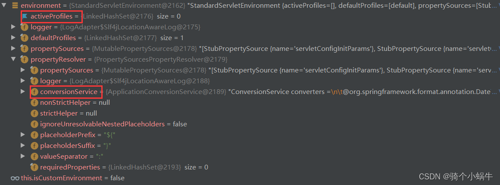
Task: Select the defaultProfiles field name
Action: click(x=53, y=38)
